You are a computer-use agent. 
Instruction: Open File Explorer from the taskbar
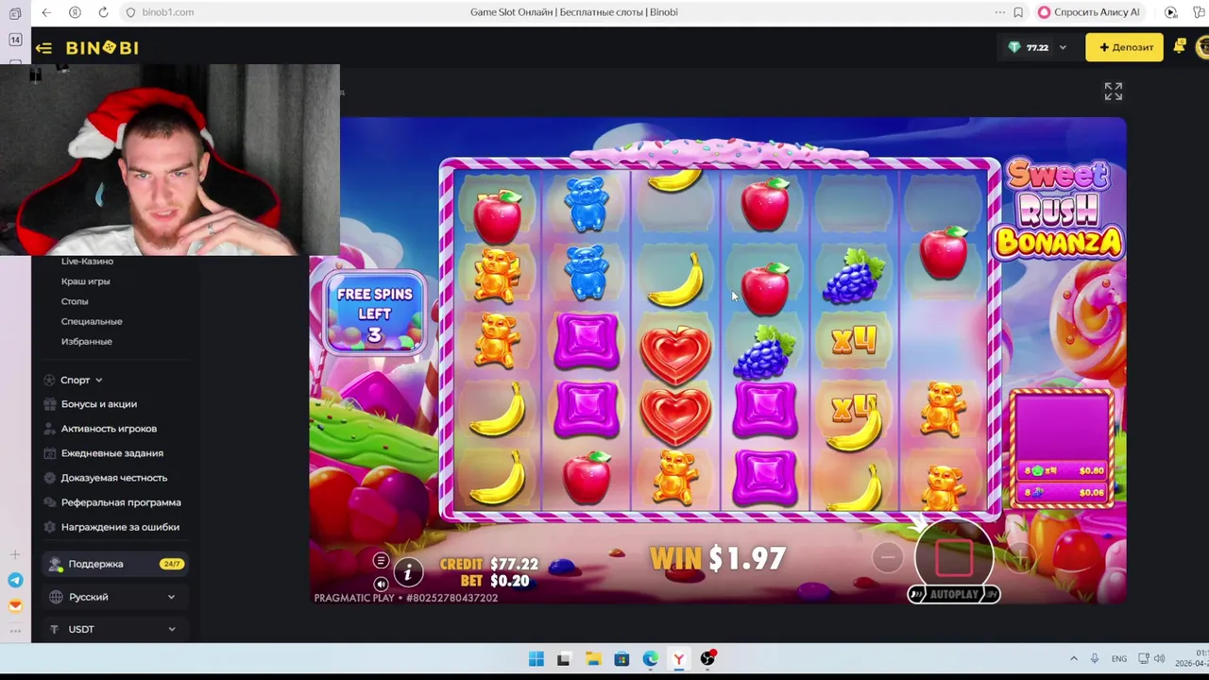[x=593, y=659]
